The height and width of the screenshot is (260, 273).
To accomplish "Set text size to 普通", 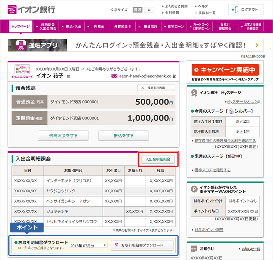I will click(137, 10).
